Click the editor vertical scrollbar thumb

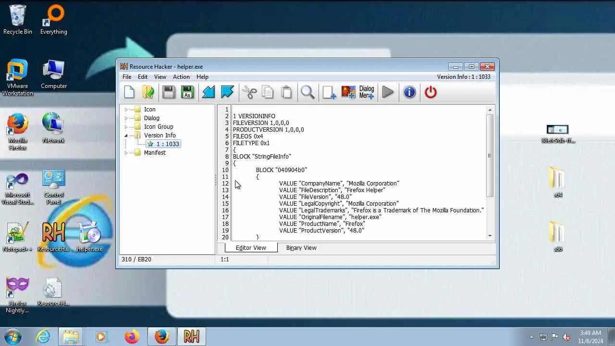[x=490, y=156]
